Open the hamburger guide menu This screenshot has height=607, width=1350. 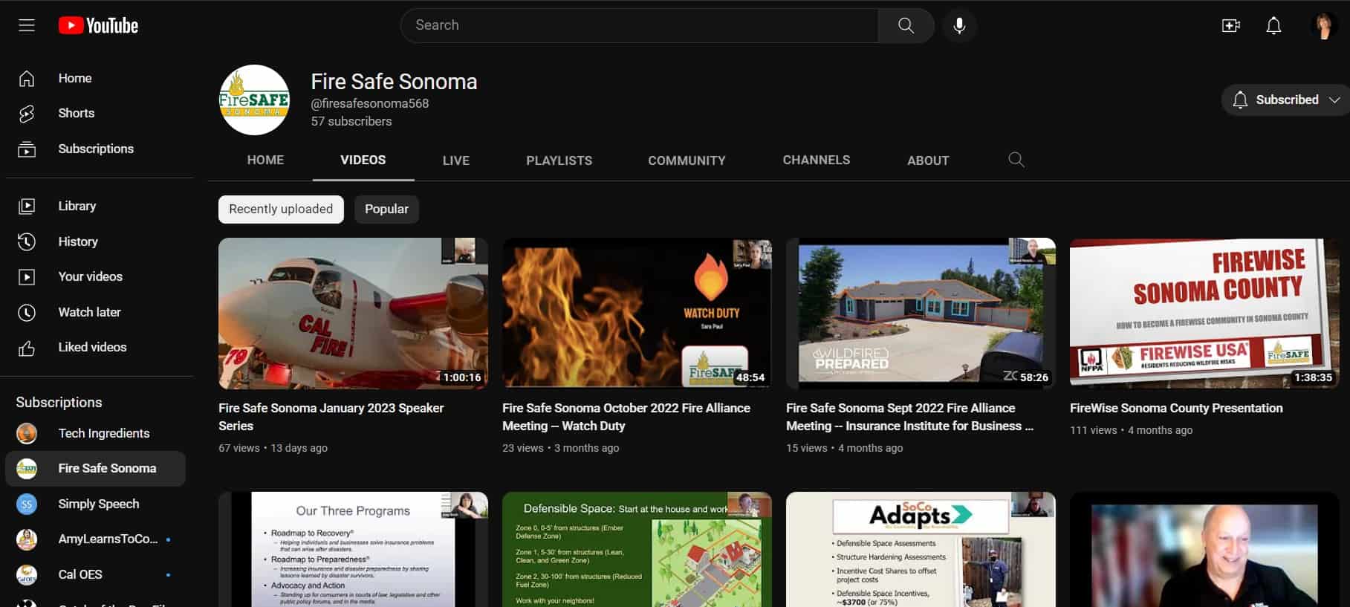coord(27,25)
